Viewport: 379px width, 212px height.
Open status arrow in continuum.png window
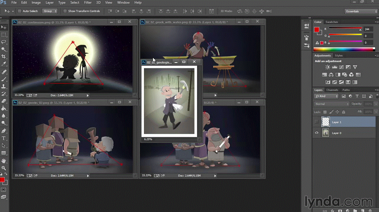[x=88, y=95]
